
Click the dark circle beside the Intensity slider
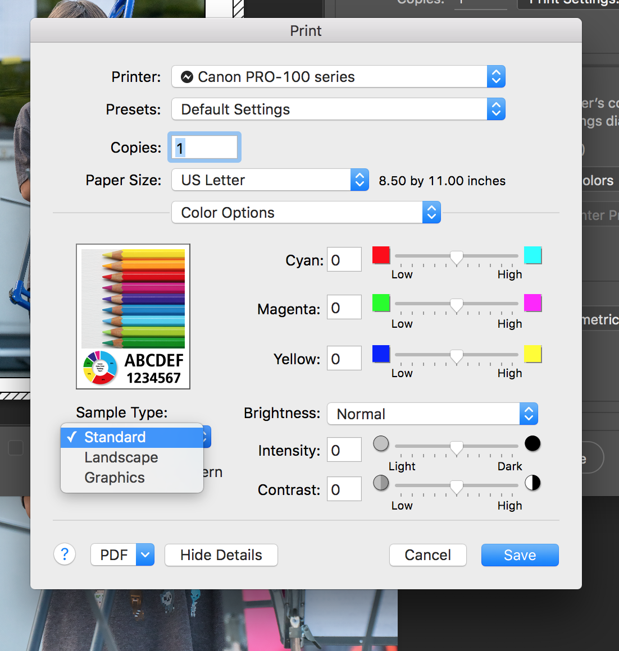[x=532, y=443]
